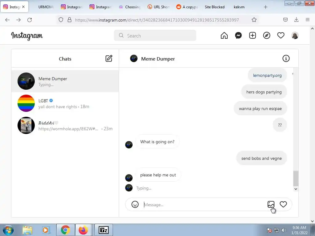Open the volume speaker tray icon
Image resolution: width=315 pixels, height=236 pixels.
click(x=284, y=230)
